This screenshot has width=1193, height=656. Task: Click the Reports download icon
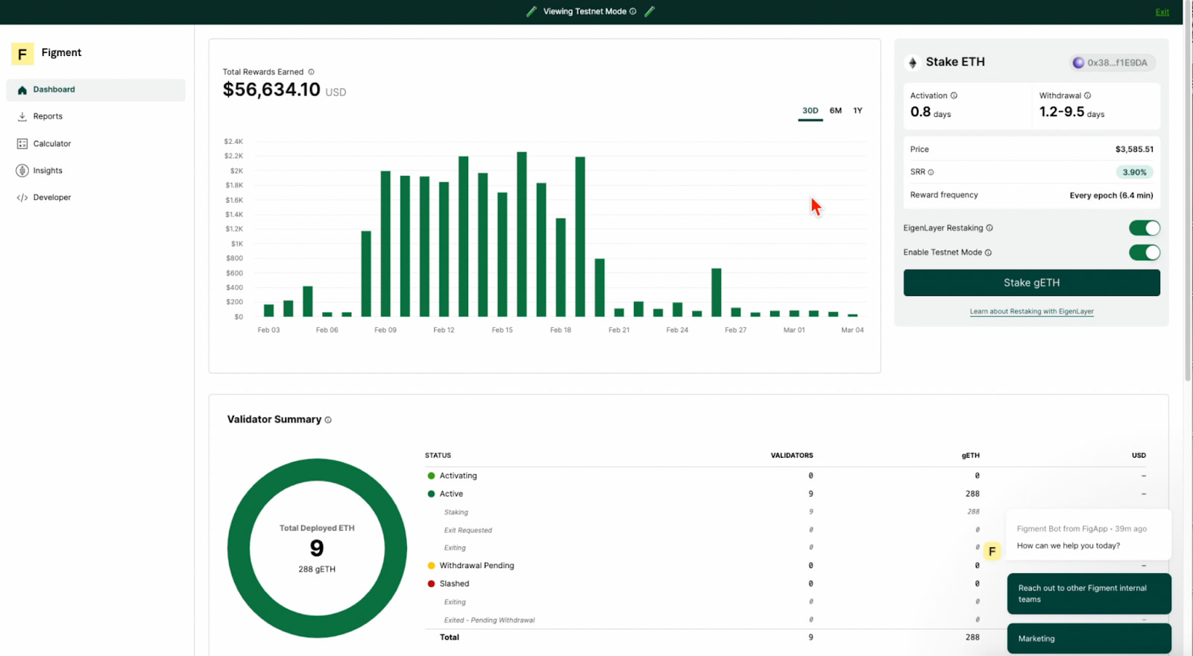point(22,116)
